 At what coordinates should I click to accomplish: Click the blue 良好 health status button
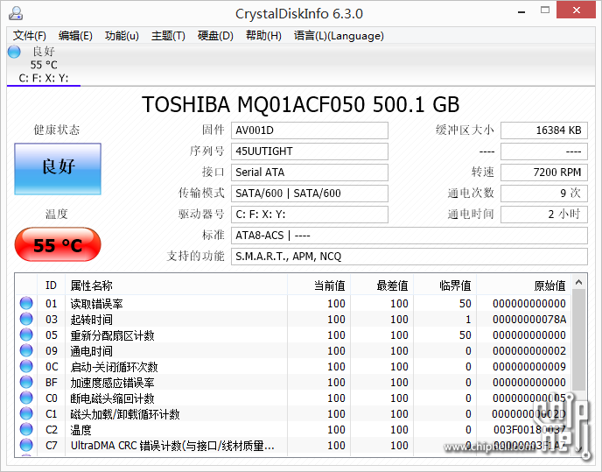click(58, 169)
